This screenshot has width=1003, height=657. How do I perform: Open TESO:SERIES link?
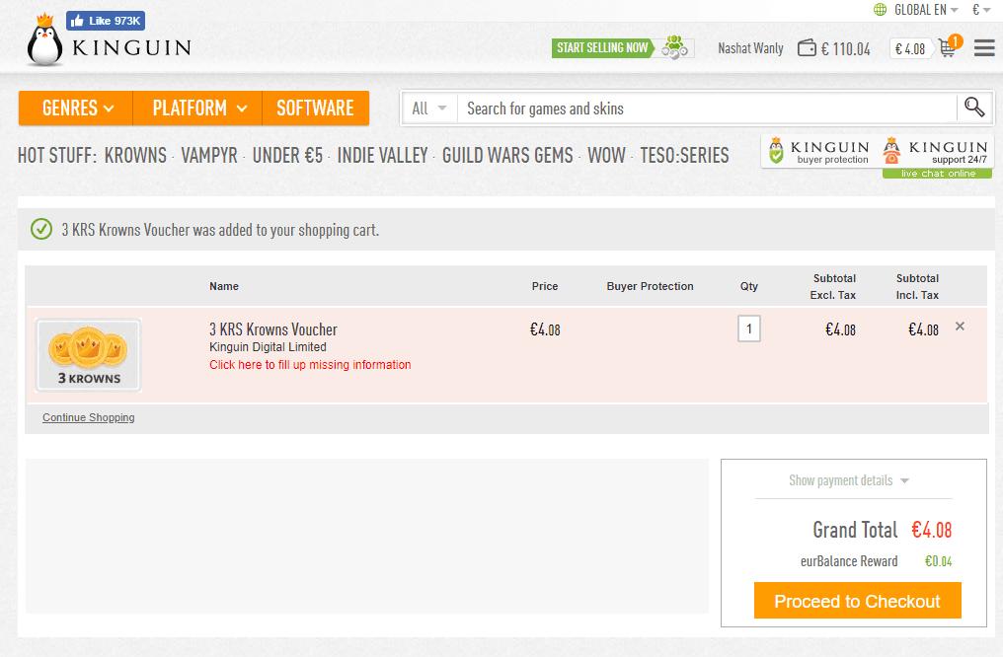tap(684, 155)
